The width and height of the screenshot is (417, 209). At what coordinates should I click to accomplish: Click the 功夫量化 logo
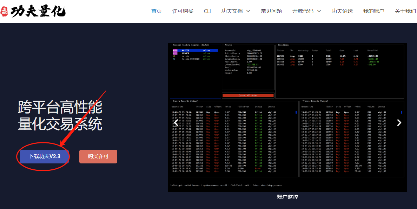tap(33, 11)
